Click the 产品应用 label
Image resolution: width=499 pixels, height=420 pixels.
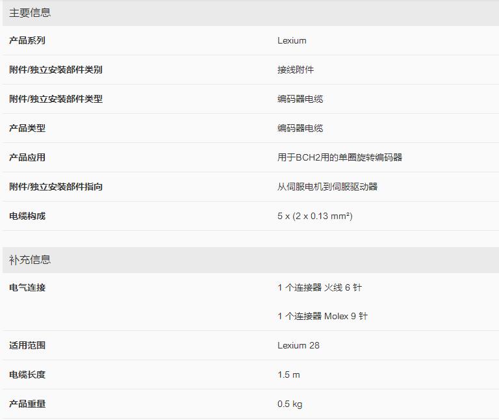pos(27,157)
